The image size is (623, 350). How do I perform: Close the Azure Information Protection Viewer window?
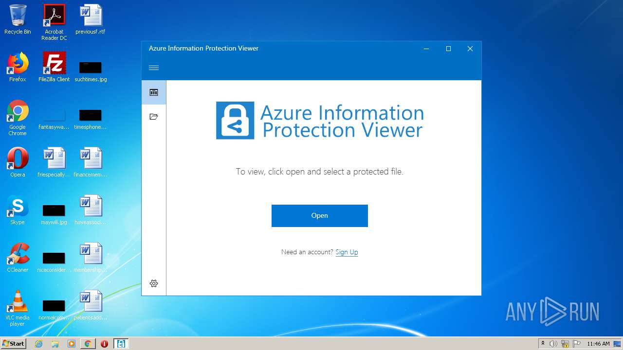click(470, 49)
